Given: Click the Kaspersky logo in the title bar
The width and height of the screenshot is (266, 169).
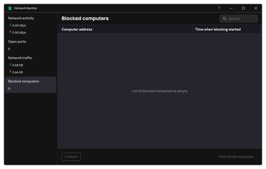Looking at the screenshot, I should click(10, 8).
